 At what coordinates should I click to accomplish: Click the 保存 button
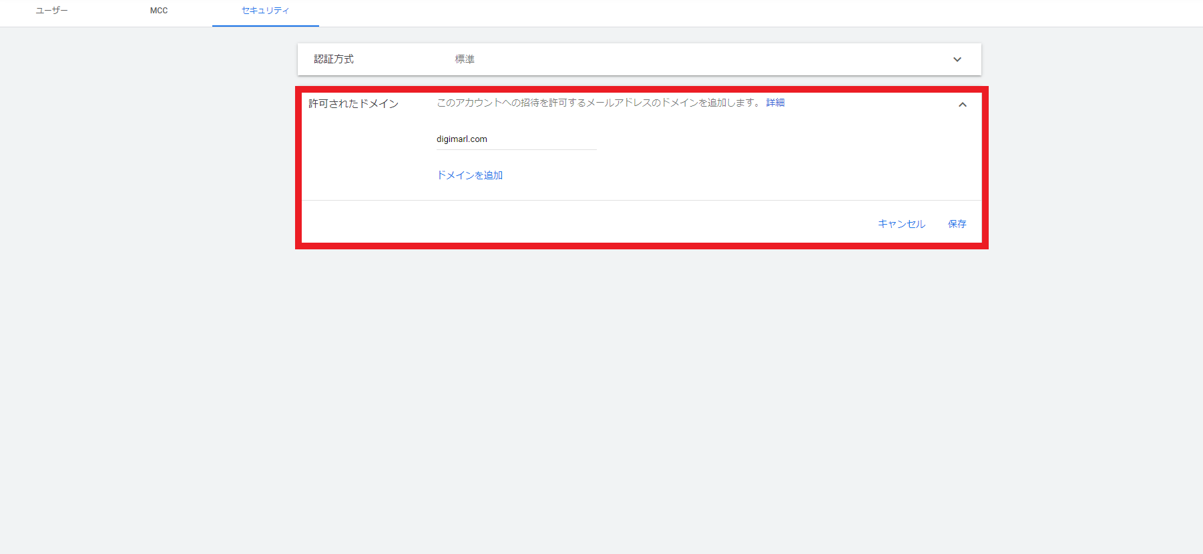coord(957,224)
